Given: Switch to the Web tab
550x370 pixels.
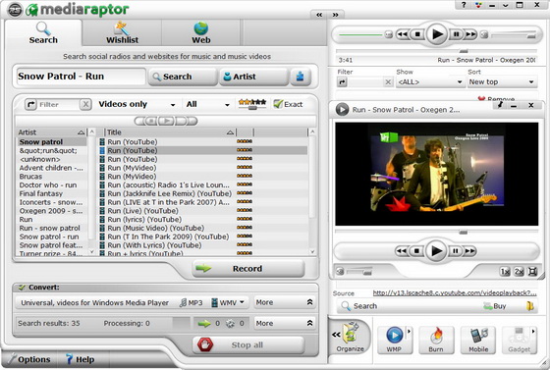Looking at the screenshot, I should (201, 33).
